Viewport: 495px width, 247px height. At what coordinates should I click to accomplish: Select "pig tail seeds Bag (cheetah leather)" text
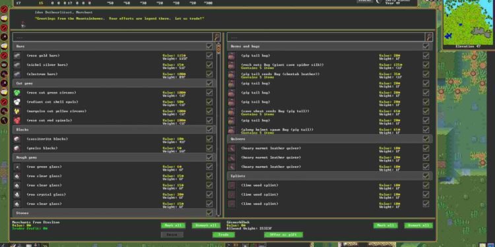click(x=280, y=74)
